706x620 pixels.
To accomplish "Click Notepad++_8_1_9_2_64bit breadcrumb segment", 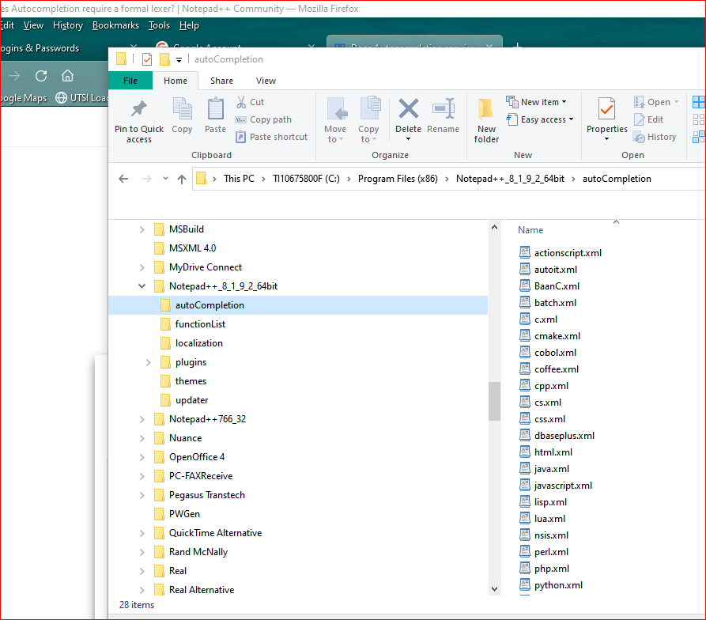I will [510, 179].
